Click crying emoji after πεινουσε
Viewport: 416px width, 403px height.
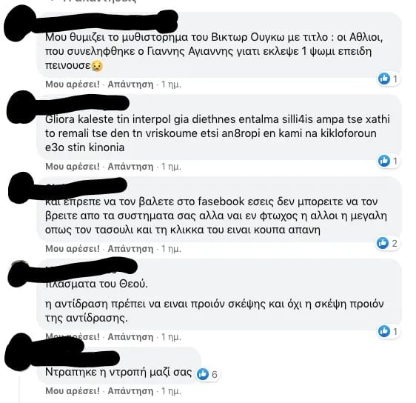[x=97, y=66]
